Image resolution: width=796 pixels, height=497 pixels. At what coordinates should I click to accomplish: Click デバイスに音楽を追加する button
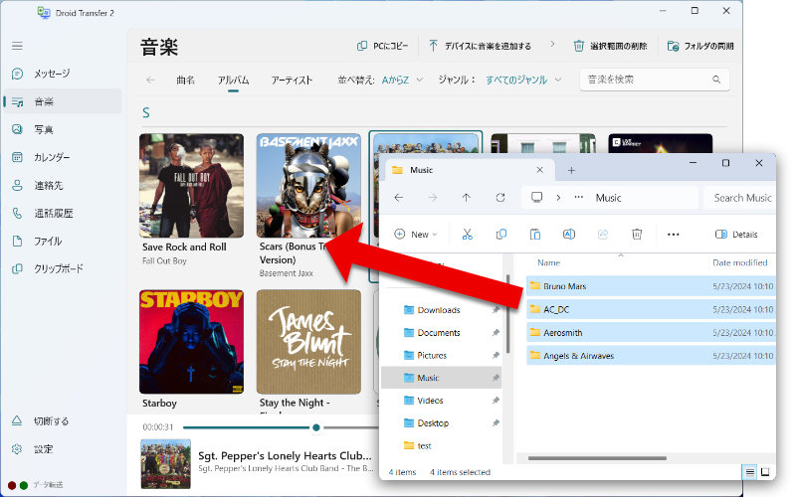(x=480, y=46)
